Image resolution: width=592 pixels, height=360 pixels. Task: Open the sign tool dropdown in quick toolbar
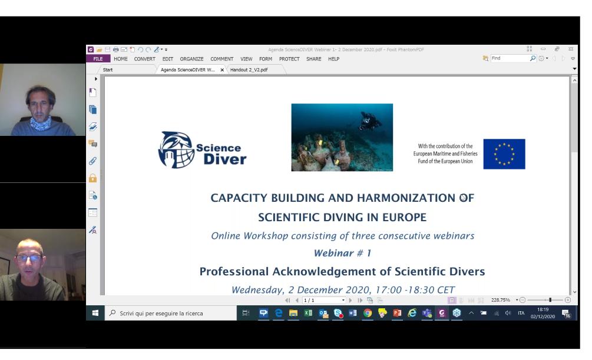coord(161,49)
